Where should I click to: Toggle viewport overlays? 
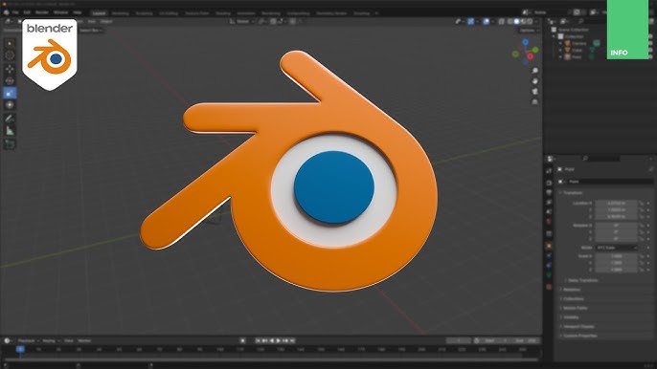pyautogui.click(x=487, y=21)
